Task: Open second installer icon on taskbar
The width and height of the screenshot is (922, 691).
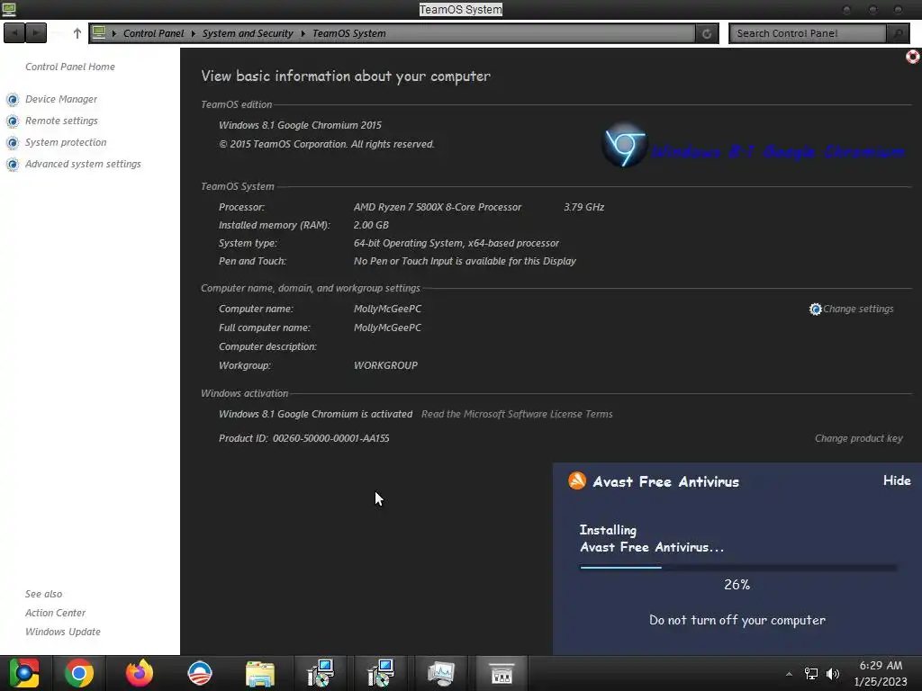Action: tap(381, 673)
